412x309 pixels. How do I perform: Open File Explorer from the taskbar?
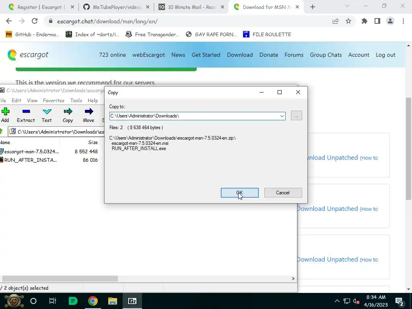click(113, 301)
